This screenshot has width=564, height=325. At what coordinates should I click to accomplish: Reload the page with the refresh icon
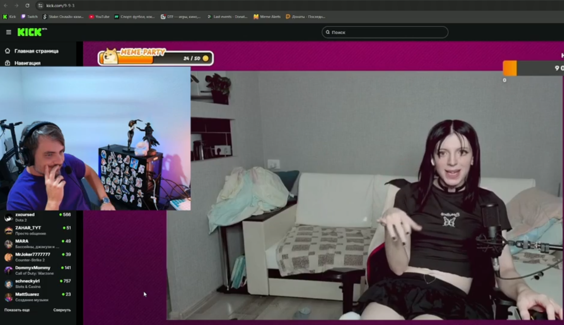[27, 6]
